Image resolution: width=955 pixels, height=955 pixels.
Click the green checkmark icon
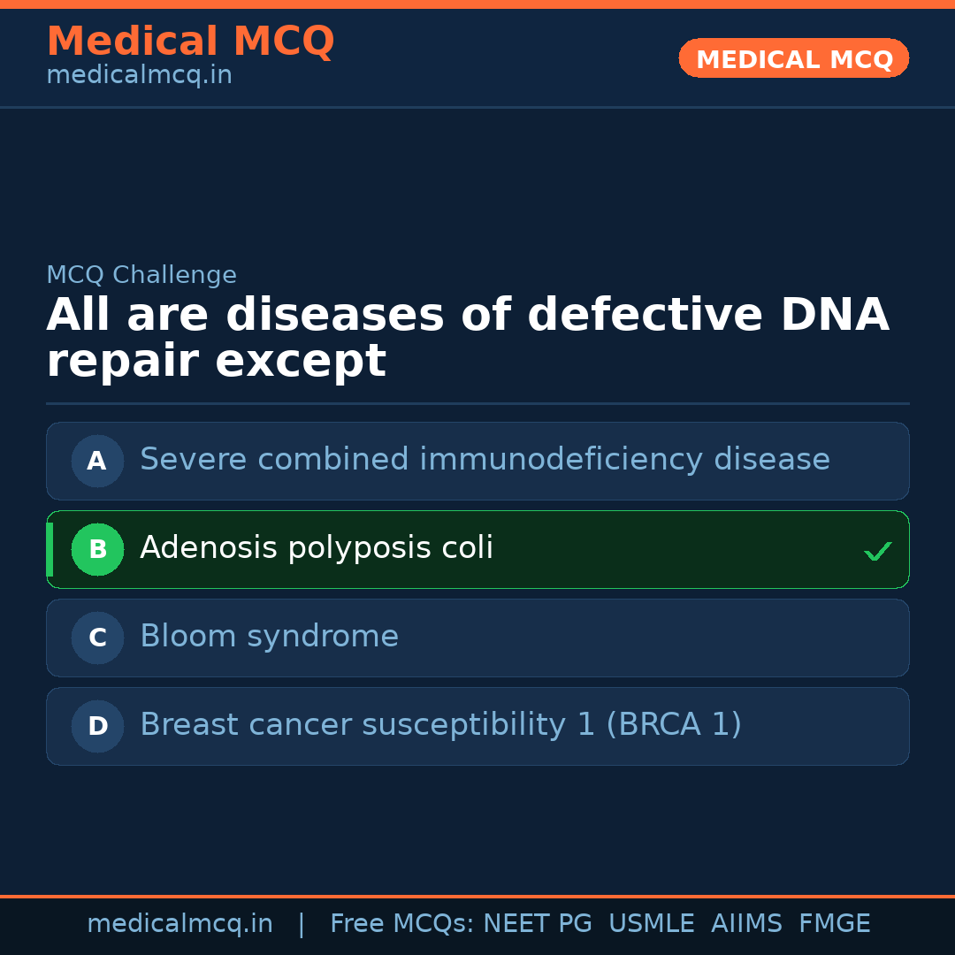[877, 552]
